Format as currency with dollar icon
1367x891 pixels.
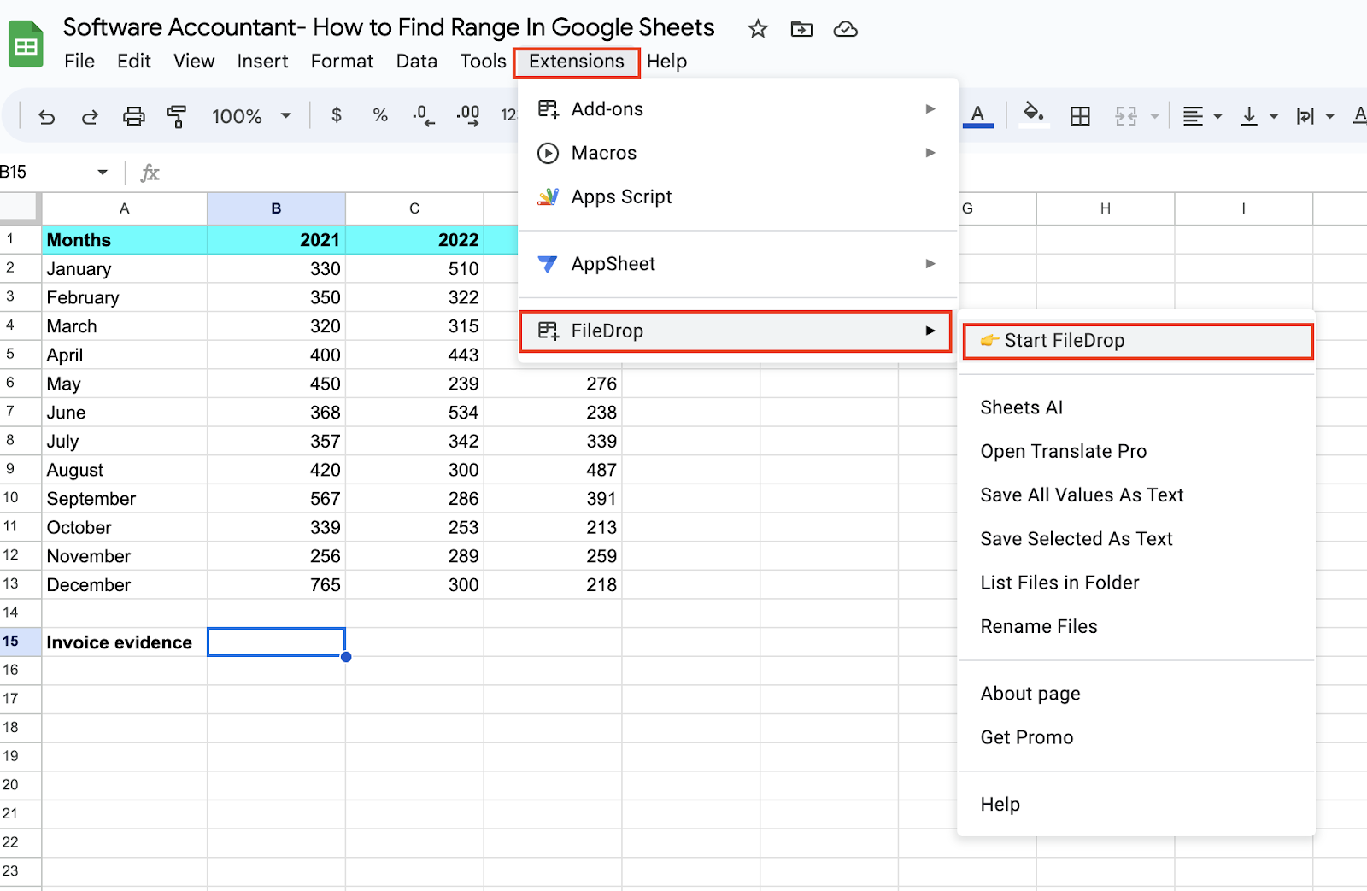[x=337, y=115]
